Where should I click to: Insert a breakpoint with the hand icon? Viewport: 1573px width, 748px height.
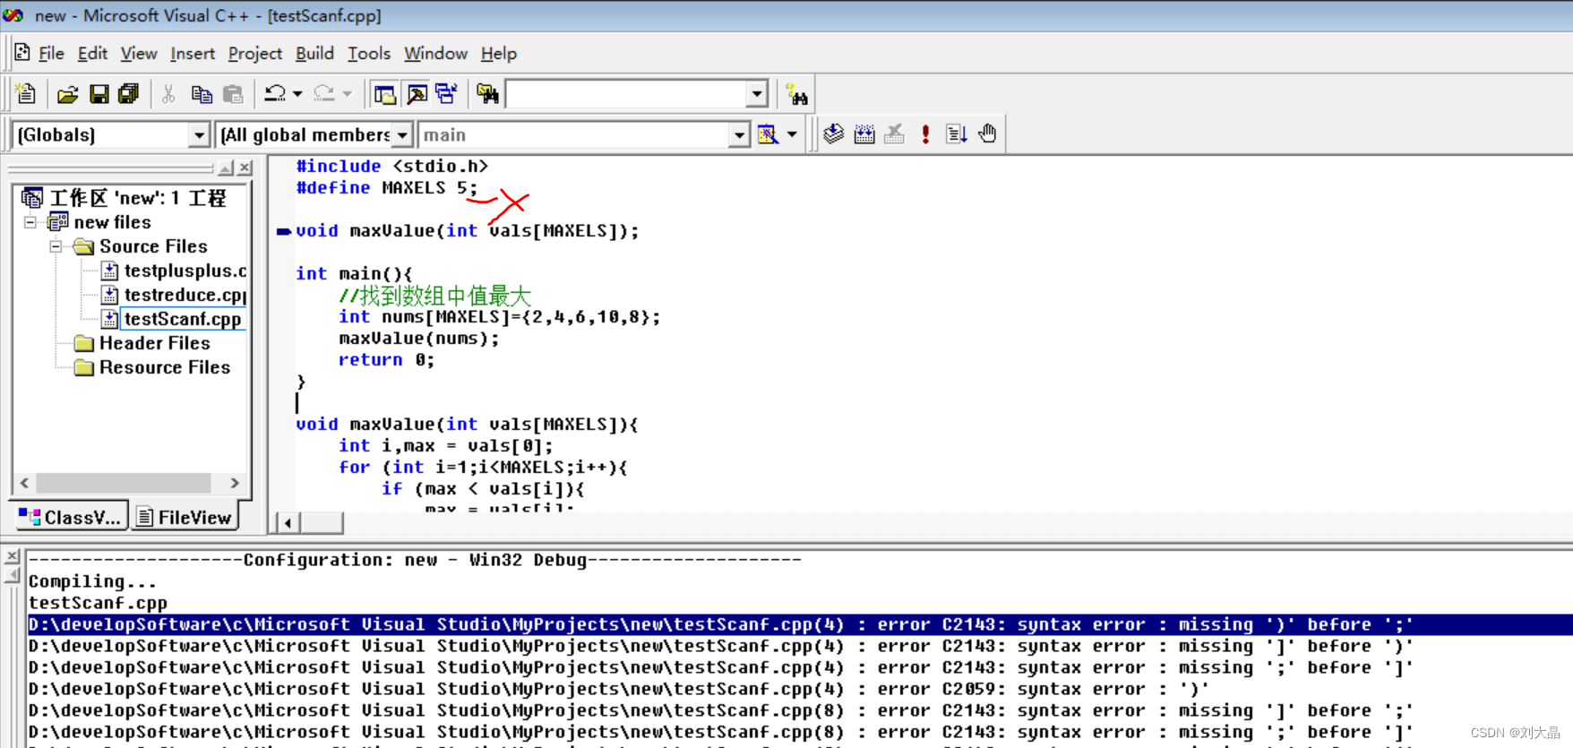pyautogui.click(x=987, y=134)
